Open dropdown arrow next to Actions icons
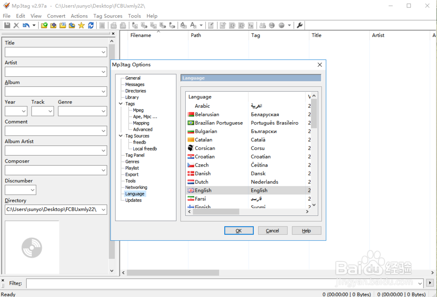The image size is (437, 297). click(201, 25)
